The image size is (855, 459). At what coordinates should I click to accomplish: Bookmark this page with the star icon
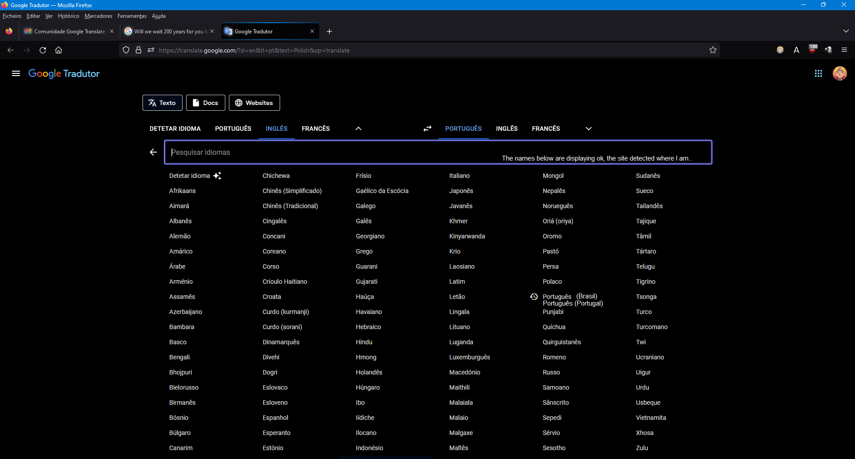click(713, 50)
